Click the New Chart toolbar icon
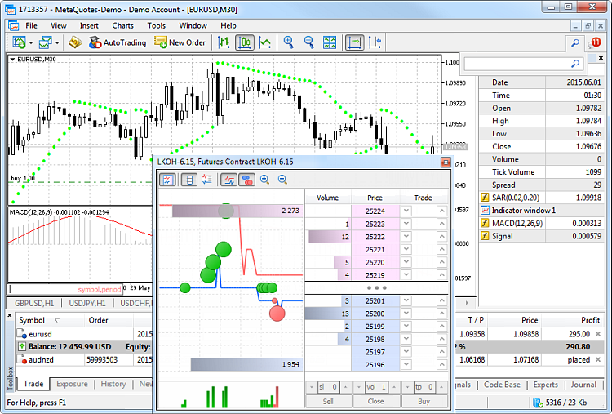This screenshot has width=612, height=414. tap(19, 42)
